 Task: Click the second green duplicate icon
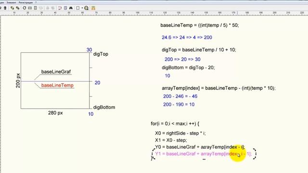click(18, 8)
